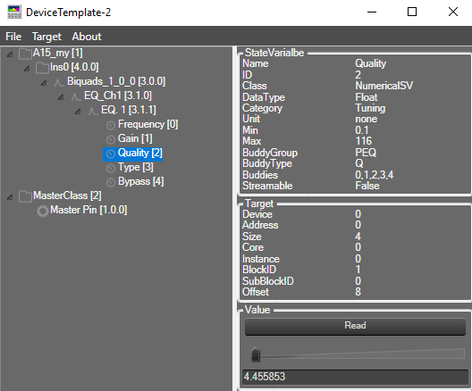Click the Quality state variable dial icon
The width and height of the screenshot is (472, 391).
[111, 154]
